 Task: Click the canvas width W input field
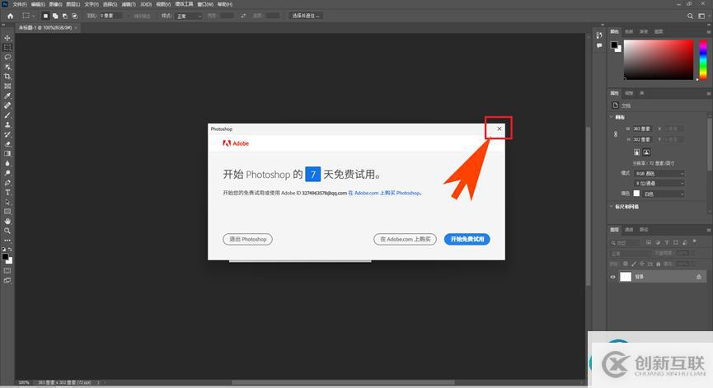[x=642, y=129]
